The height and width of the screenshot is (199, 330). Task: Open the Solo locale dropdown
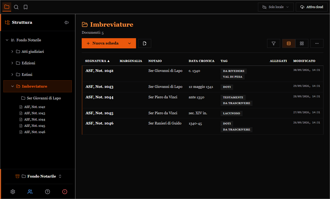(x=276, y=7)
